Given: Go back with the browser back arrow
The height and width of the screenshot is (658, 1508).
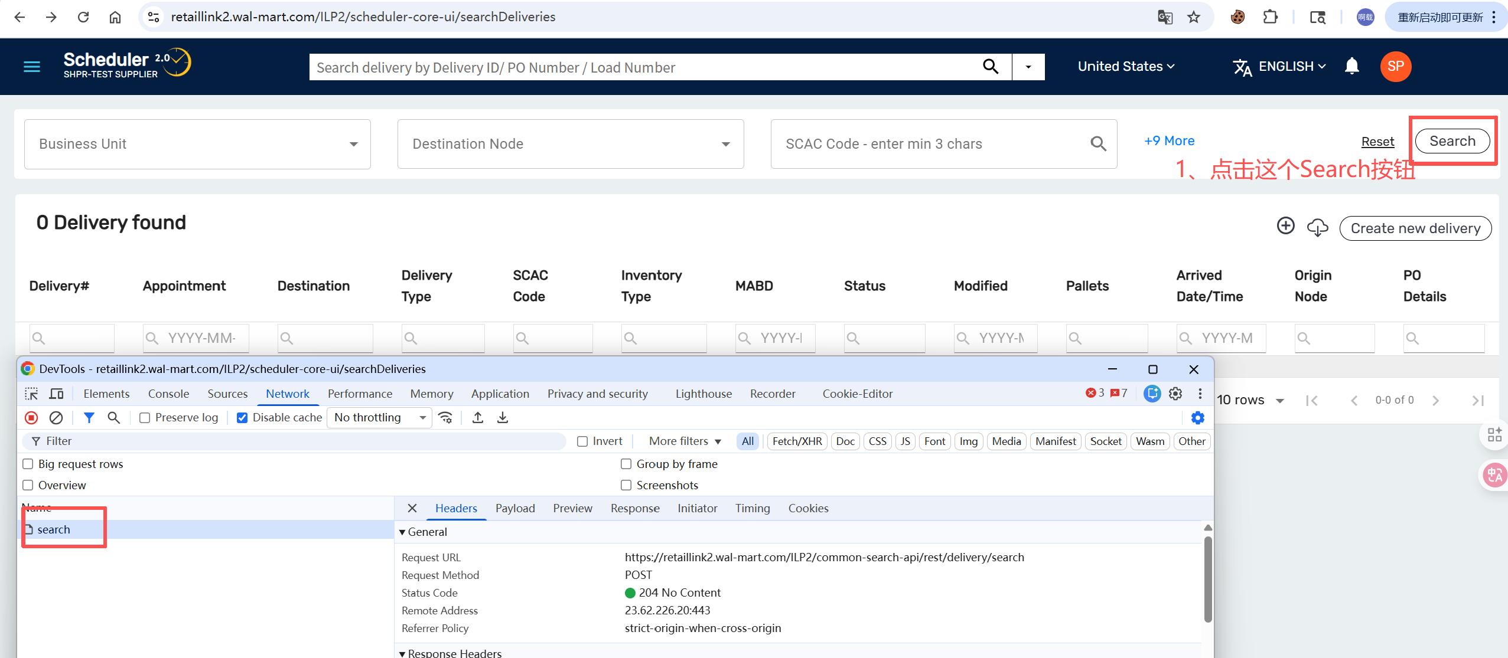Looking at the screenshot, I should coord(19,17).
